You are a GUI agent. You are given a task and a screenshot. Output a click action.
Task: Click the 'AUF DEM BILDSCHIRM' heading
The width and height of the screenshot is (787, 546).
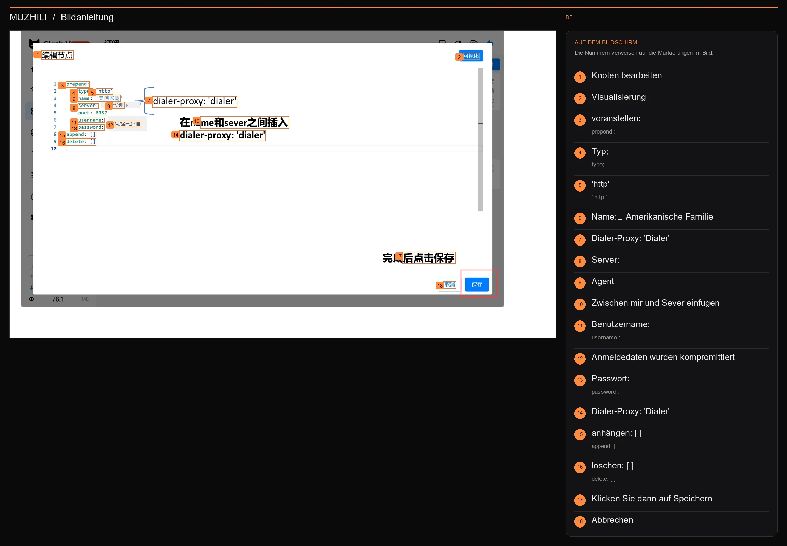[605, 42]
